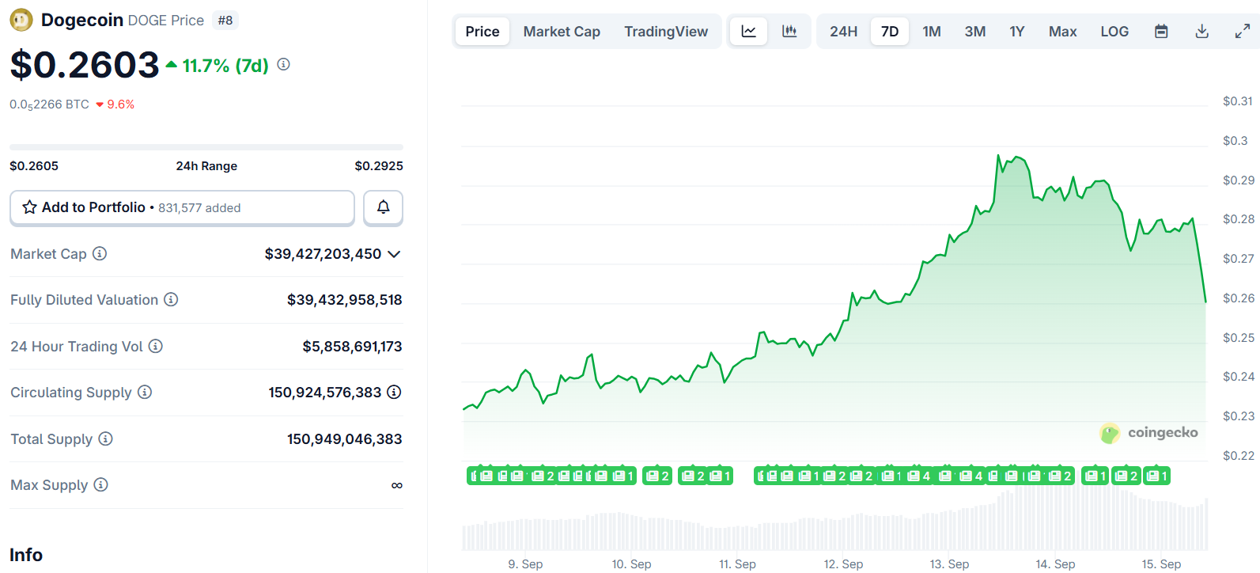This screenshot has height=573, width=1260.
Task: Open the TradingView tab
Action: pyautogui.click(x=666, y=32)
